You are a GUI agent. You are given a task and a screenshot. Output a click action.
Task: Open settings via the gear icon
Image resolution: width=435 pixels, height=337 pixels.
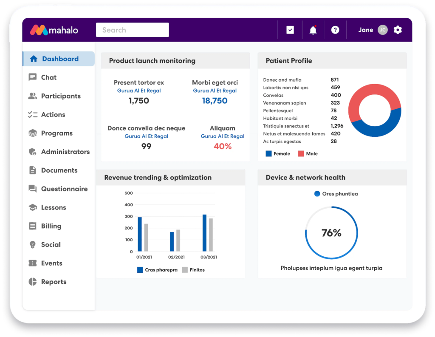[398, 30]
